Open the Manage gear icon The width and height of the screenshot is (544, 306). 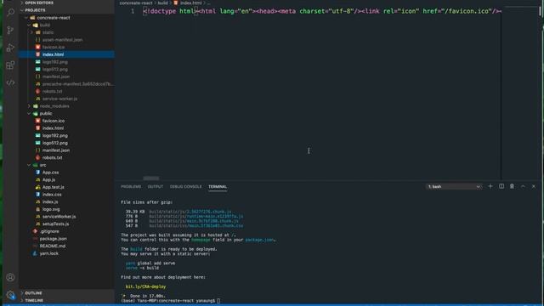pos(10,295)
